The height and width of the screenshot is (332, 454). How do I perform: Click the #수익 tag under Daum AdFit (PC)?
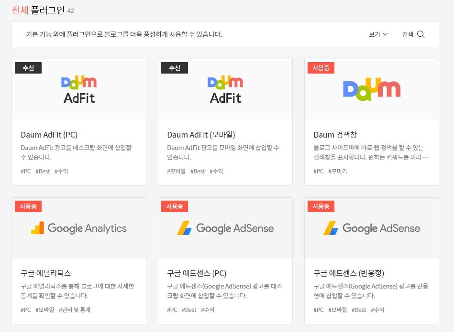(x=61, y=171)
